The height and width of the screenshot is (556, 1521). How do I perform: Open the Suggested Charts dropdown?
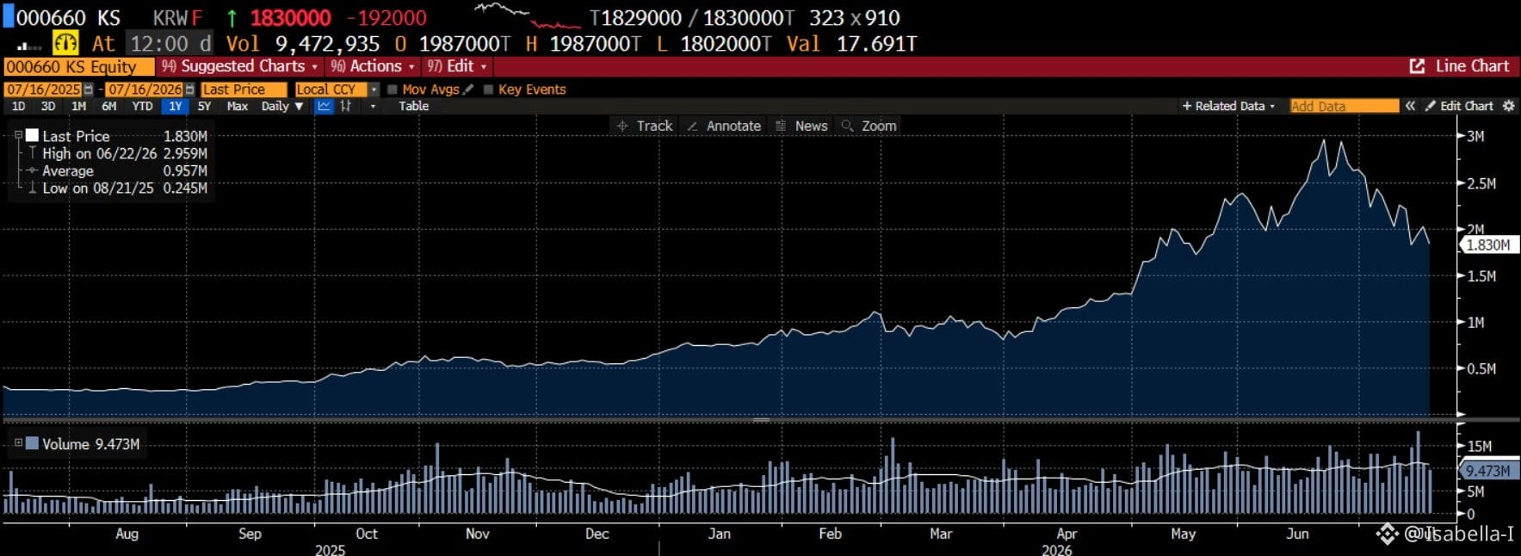240,66
